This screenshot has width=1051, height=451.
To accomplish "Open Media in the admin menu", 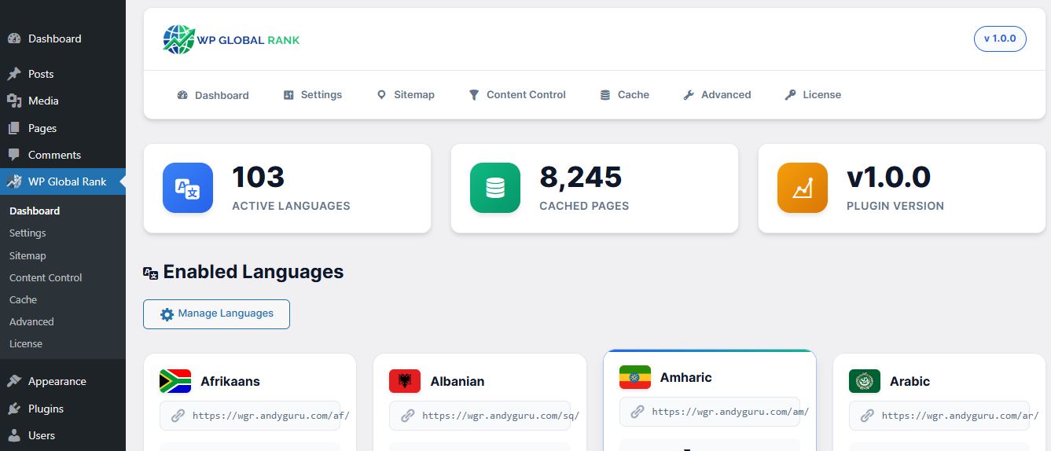I will tap(63, 101).
